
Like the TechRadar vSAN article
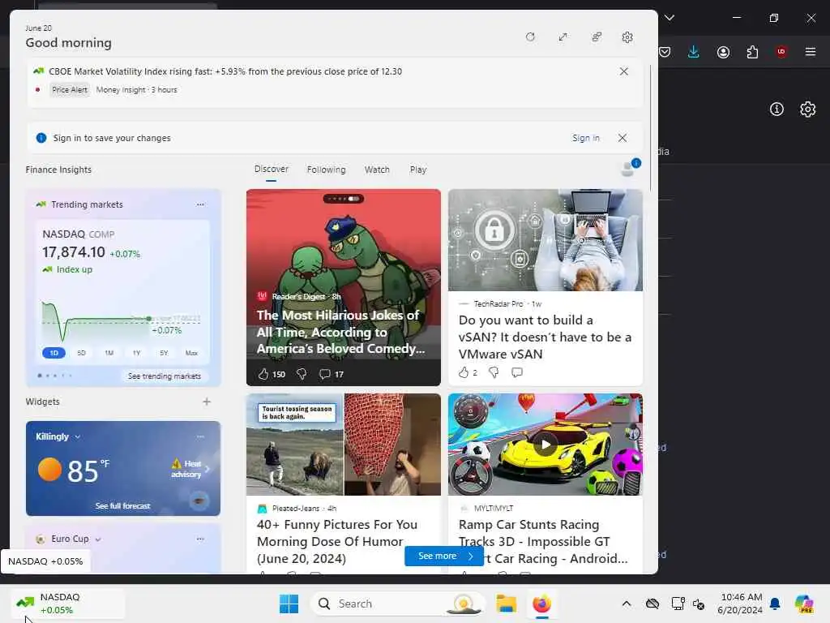[x=463, y=372]
